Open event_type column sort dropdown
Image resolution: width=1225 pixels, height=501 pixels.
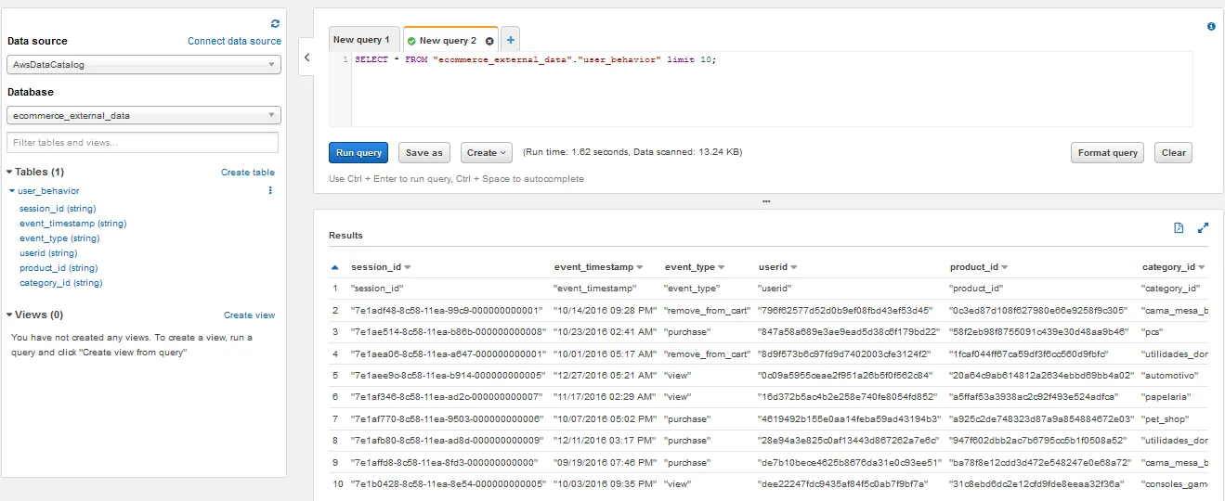point(722,267)
